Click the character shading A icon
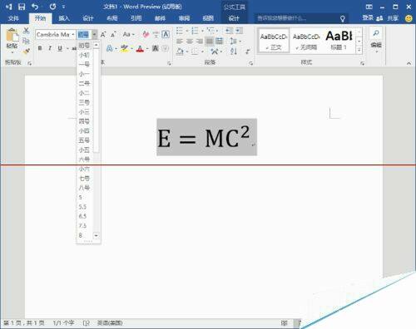The image size is (416, 329). click(x=156, y=49)
